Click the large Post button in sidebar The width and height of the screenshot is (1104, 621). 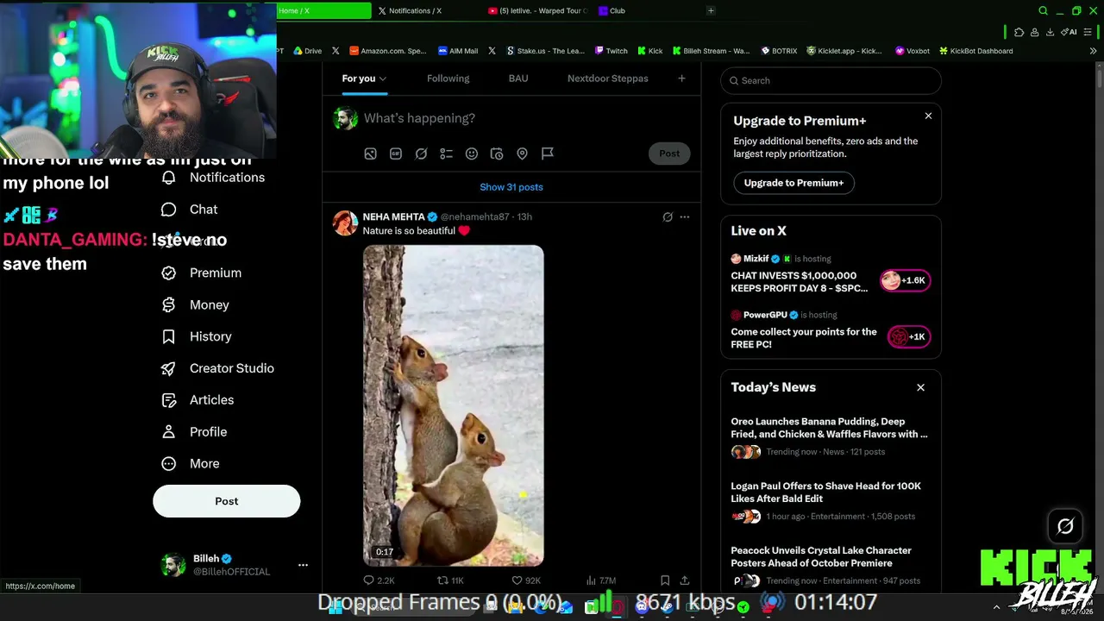[x=227, y=501]
